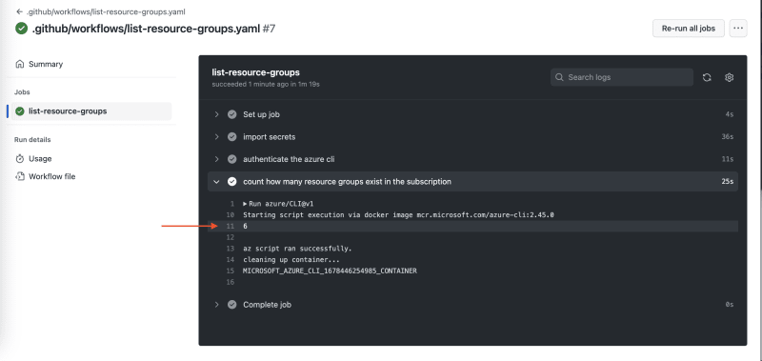Click the log output value '6'
Screen dimensions: 762x361
click(246, 226)
